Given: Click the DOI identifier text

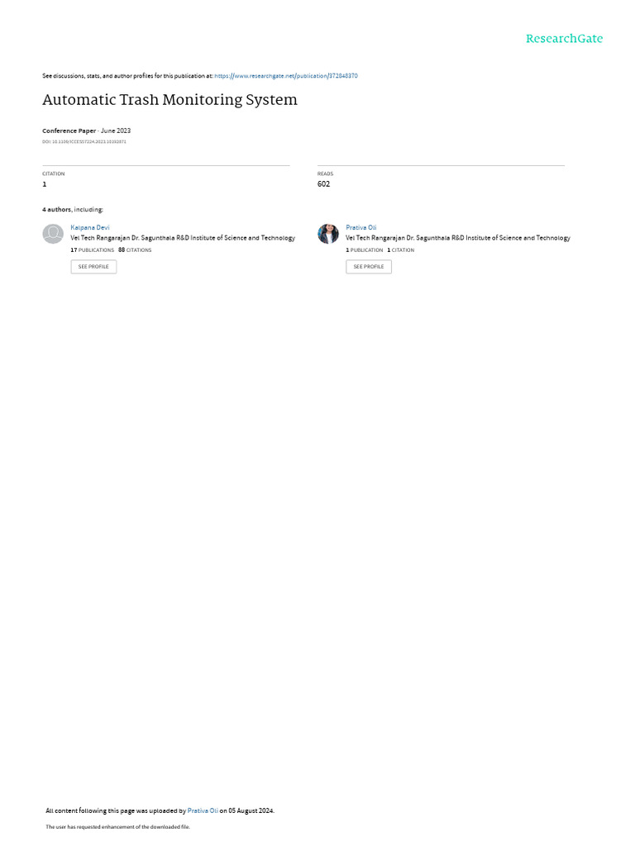Looking at the screenshot, I should pyautogui.click(x=84, y=142).
